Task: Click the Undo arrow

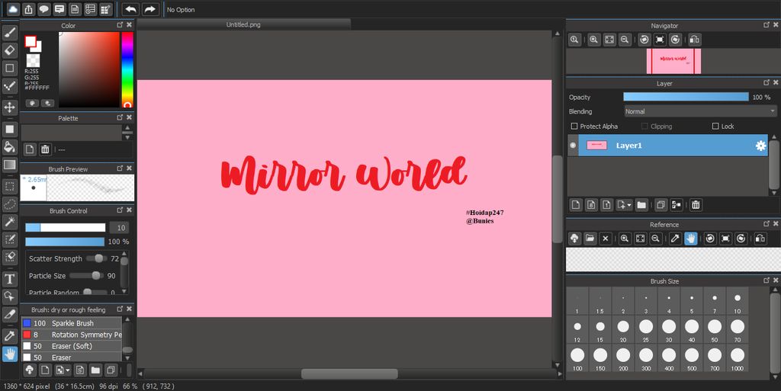Action: pos(130,9)
